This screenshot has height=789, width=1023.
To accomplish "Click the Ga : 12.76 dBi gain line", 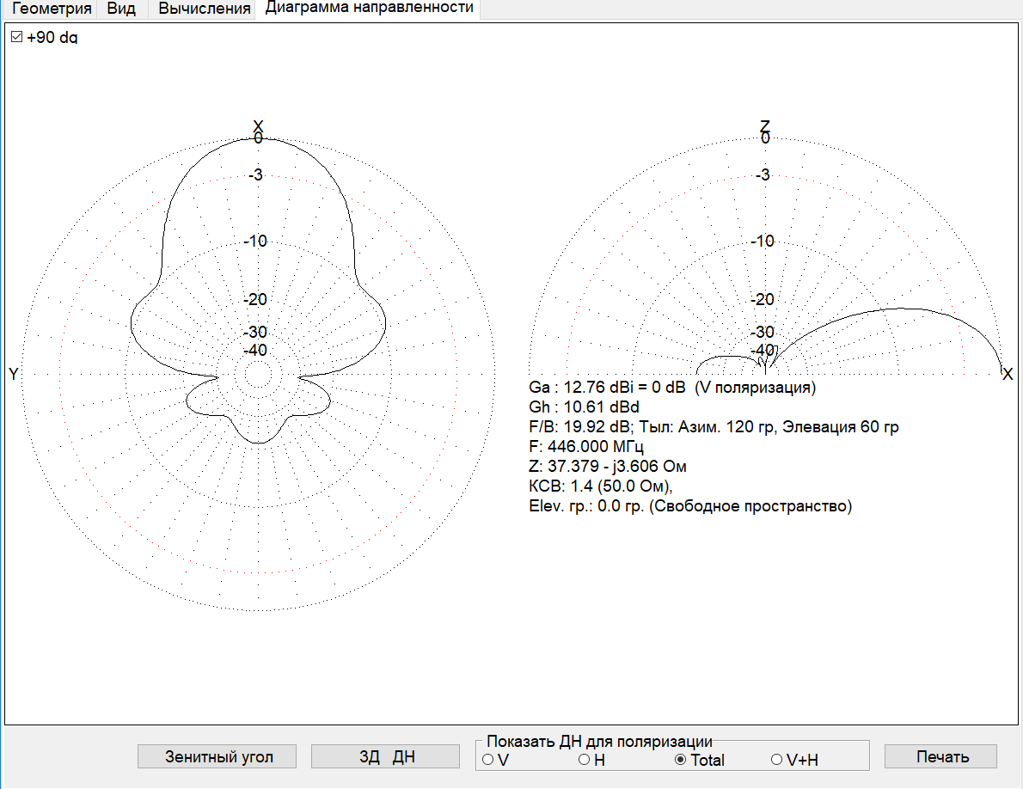I will coord(672,388).
